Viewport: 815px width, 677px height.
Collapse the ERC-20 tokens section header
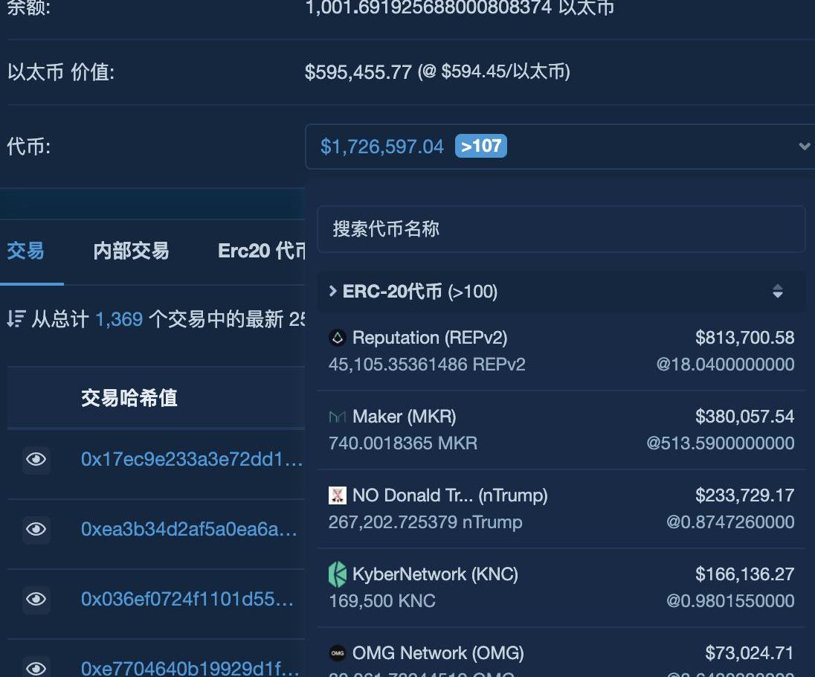(561, 291)
